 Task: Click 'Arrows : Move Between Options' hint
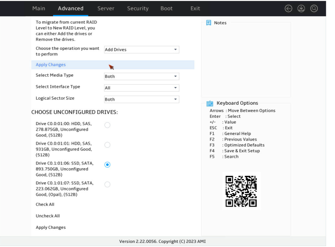click(242, 111)
